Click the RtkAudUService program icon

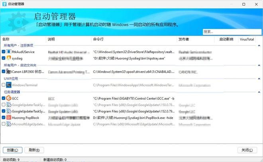click(8, 51)
